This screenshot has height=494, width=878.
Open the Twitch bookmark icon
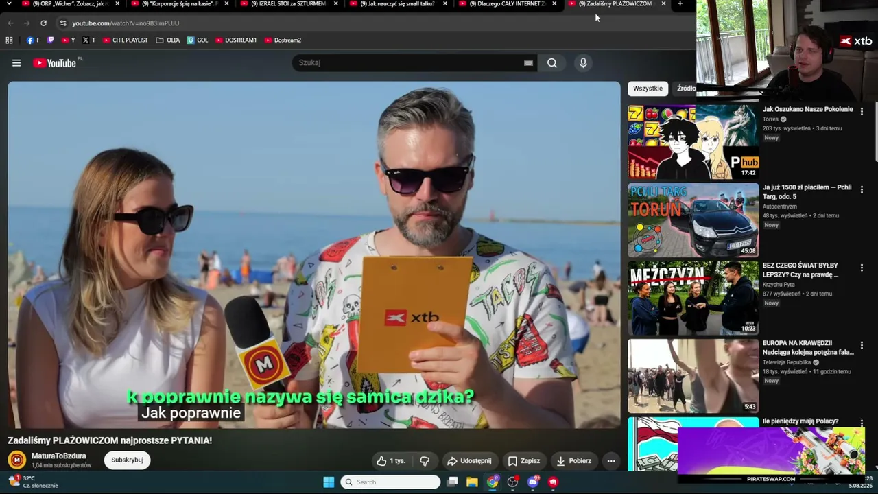(50, 40)
